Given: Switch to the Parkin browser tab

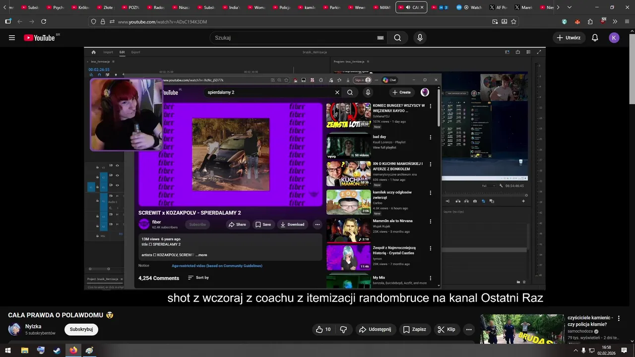Looking at the screenshot, I should click(x=331, y=7).
